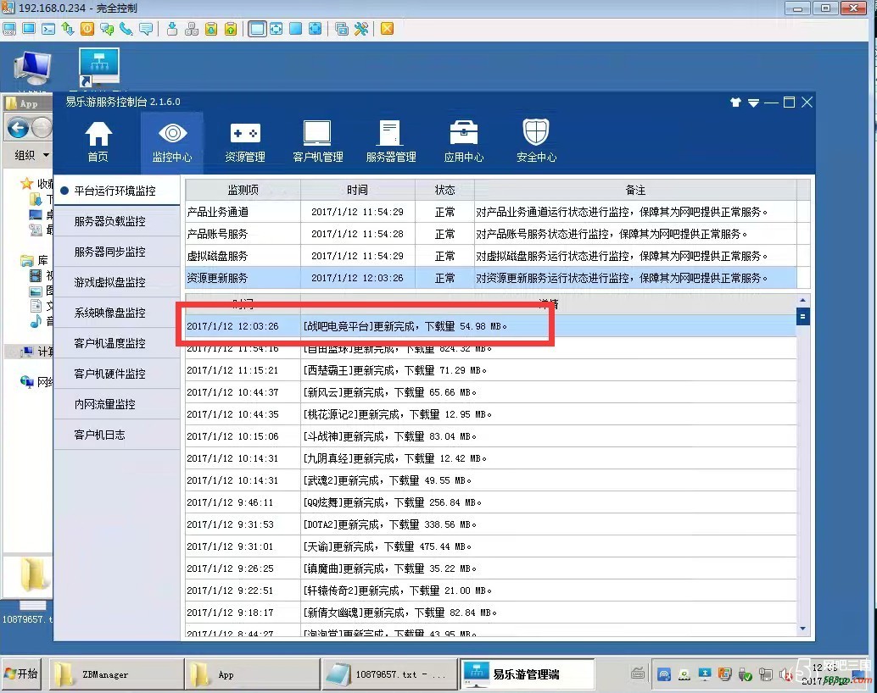The image size is (877, 693).
Task: Open 客户机日志 sidebar item
Action: coord(117,435)
